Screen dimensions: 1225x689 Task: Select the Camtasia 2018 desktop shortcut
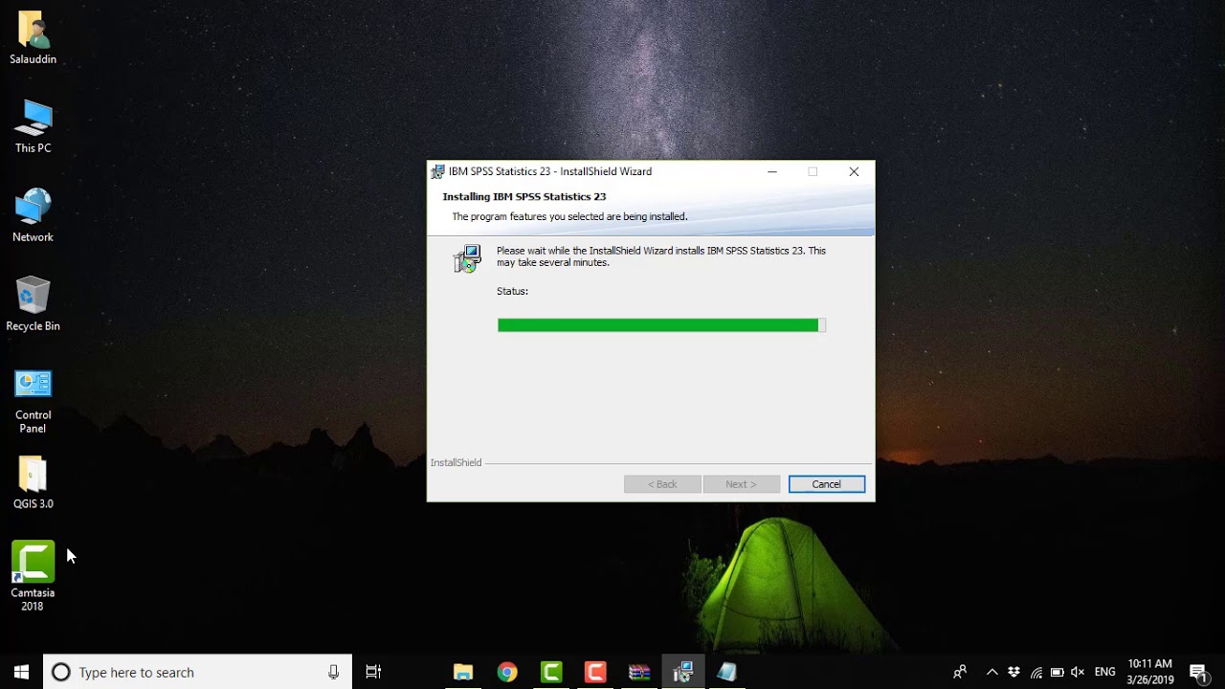(x=33, y=576)
